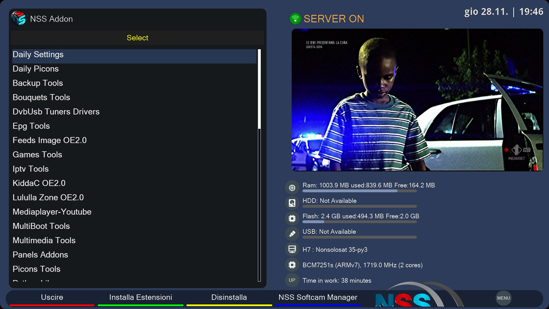The width and height of the screenshot is (549, 309).
Task: Click the date and time display
Action: pos(504,12)
